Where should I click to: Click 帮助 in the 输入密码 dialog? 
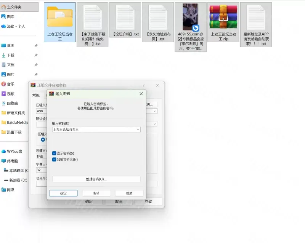point(129,193)
